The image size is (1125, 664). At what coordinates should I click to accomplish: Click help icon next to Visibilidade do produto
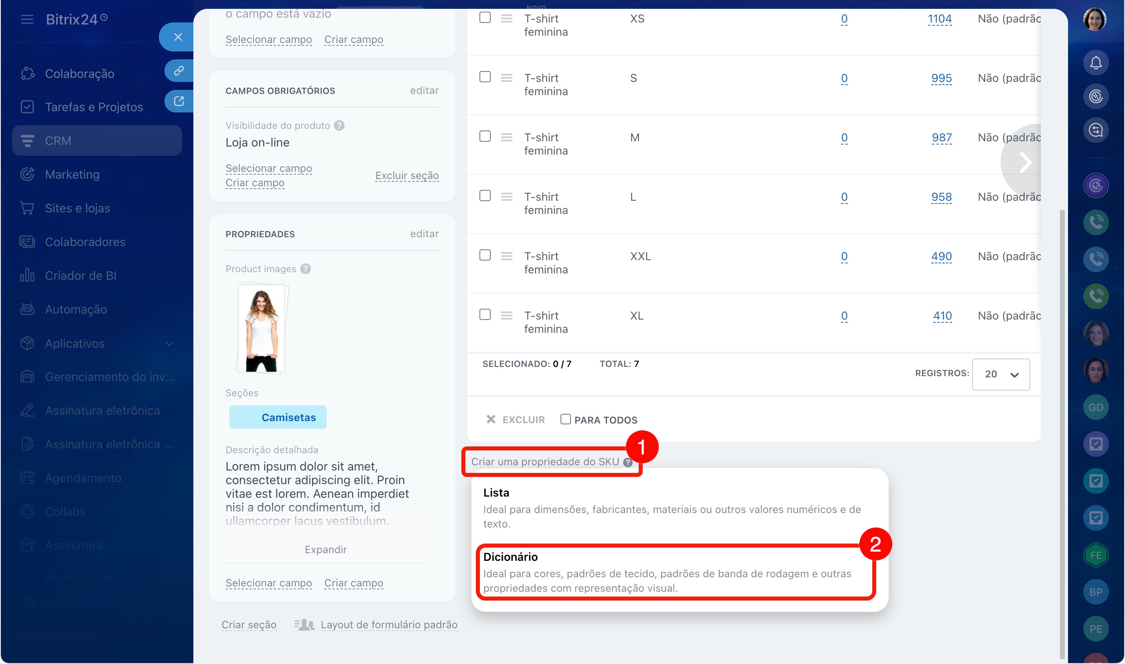(x=339, y=125)
